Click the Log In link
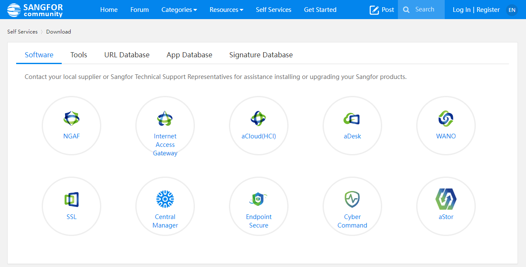This screenshot has height=267, width=526. [461, 10]
